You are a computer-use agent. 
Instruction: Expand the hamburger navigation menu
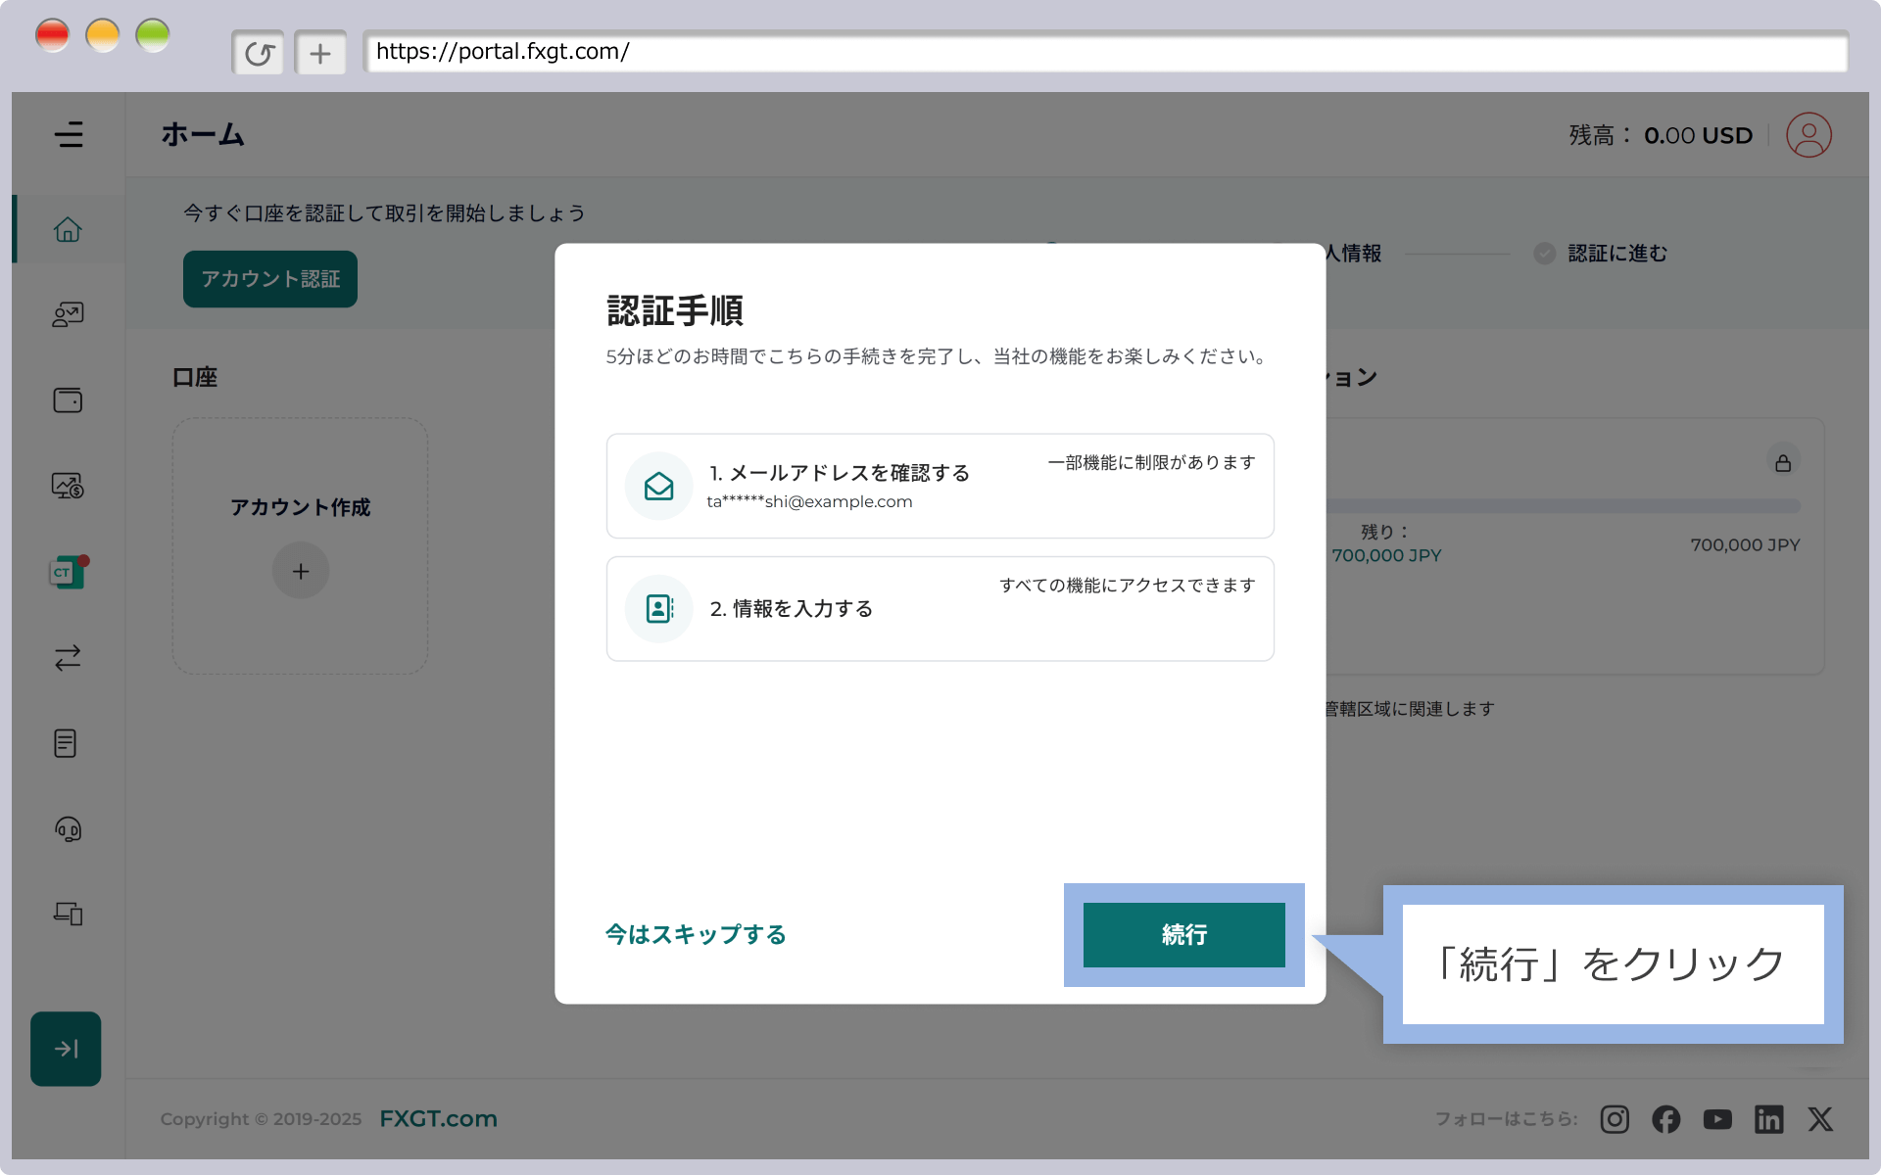point(69,134)
